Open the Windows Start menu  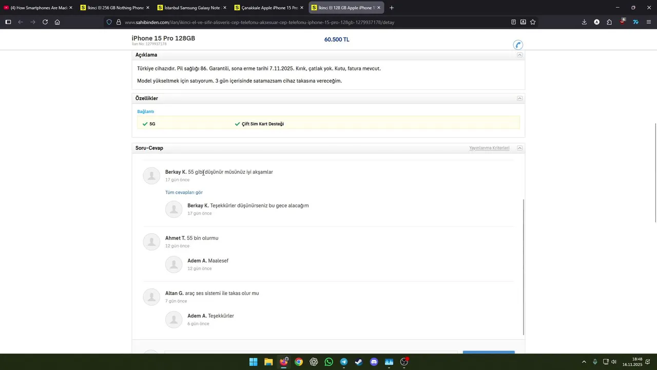pos(253,362)
